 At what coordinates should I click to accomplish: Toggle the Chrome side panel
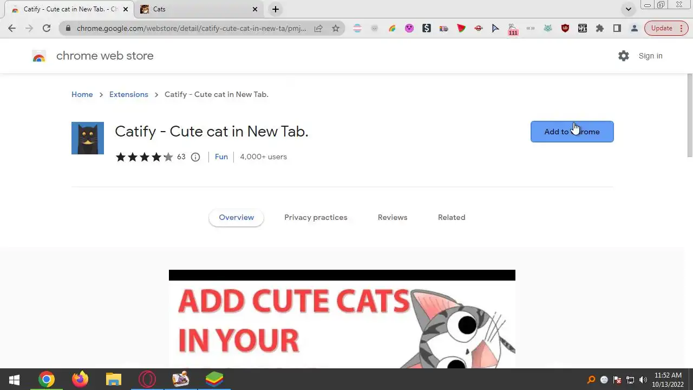(x=617, y=28)
